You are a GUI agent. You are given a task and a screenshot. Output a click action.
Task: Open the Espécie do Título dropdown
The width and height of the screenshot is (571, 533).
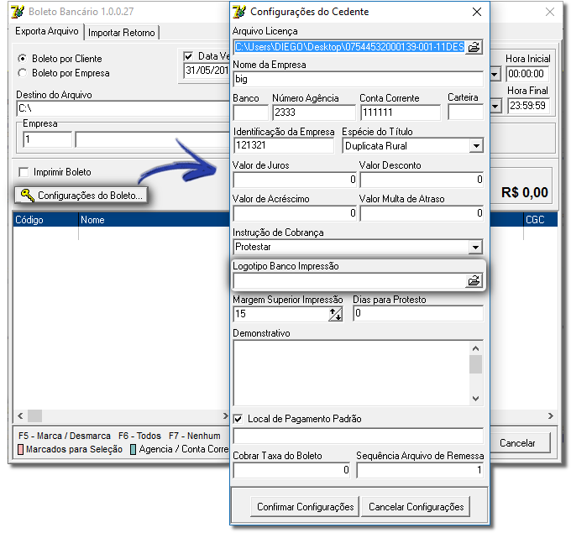click(x=475, y=146)
